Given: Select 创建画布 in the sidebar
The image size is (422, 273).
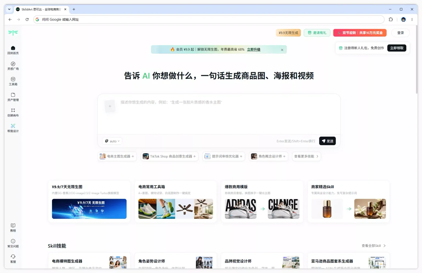Looking at the screenshot, I should (x=13, y=113).
